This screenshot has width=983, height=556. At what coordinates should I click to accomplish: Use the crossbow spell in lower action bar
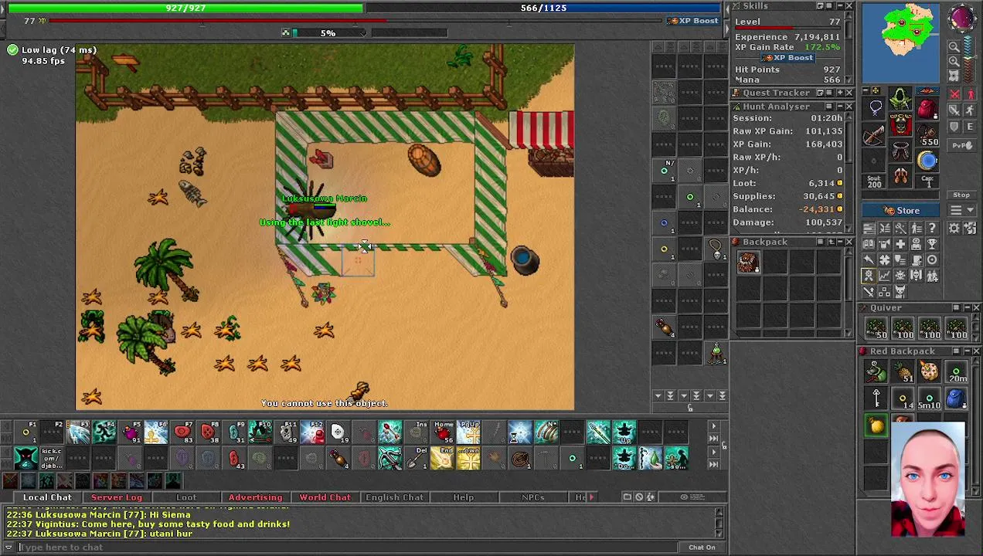[x=390, y=459]
